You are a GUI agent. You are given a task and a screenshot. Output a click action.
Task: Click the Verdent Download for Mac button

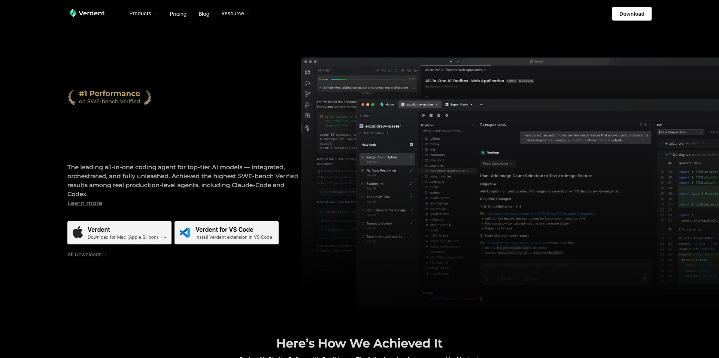click(x=119, y=233)
